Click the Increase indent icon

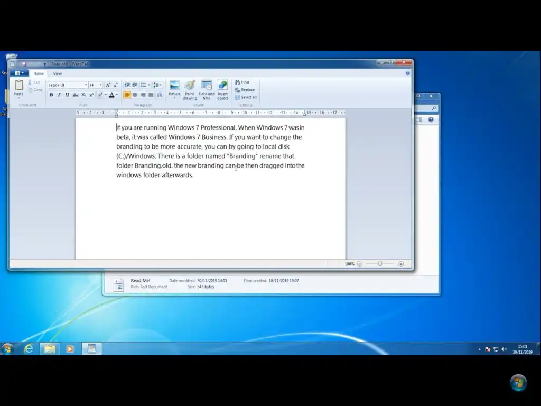pos(135,85)
